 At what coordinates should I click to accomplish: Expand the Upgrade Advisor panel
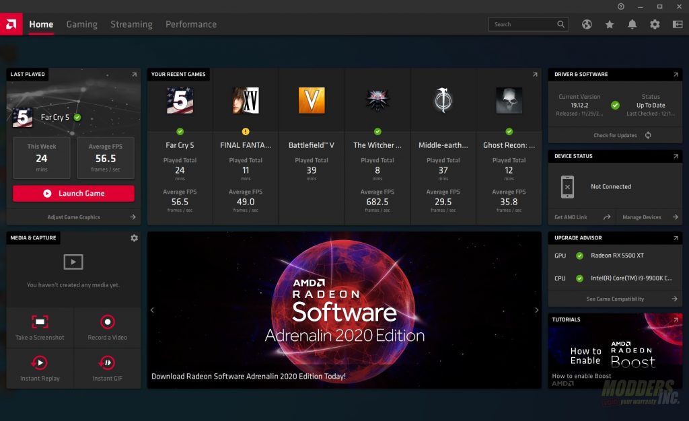pos(676,238)
